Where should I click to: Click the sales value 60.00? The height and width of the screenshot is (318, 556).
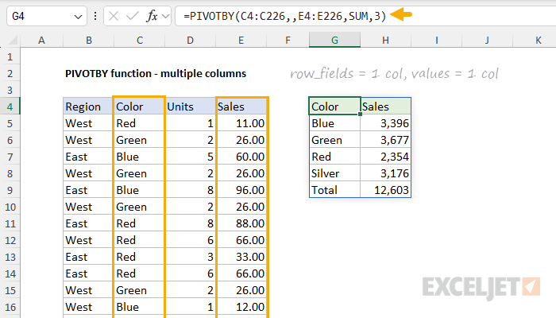point(241,157)
